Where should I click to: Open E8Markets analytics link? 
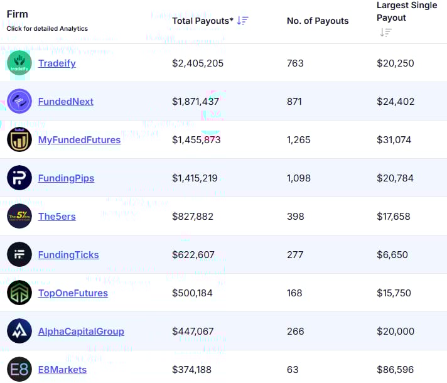pos(62,370)
